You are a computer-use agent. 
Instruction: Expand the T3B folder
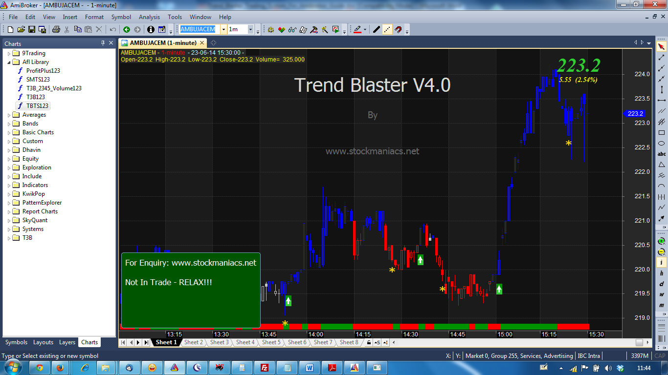coord(9,238)
